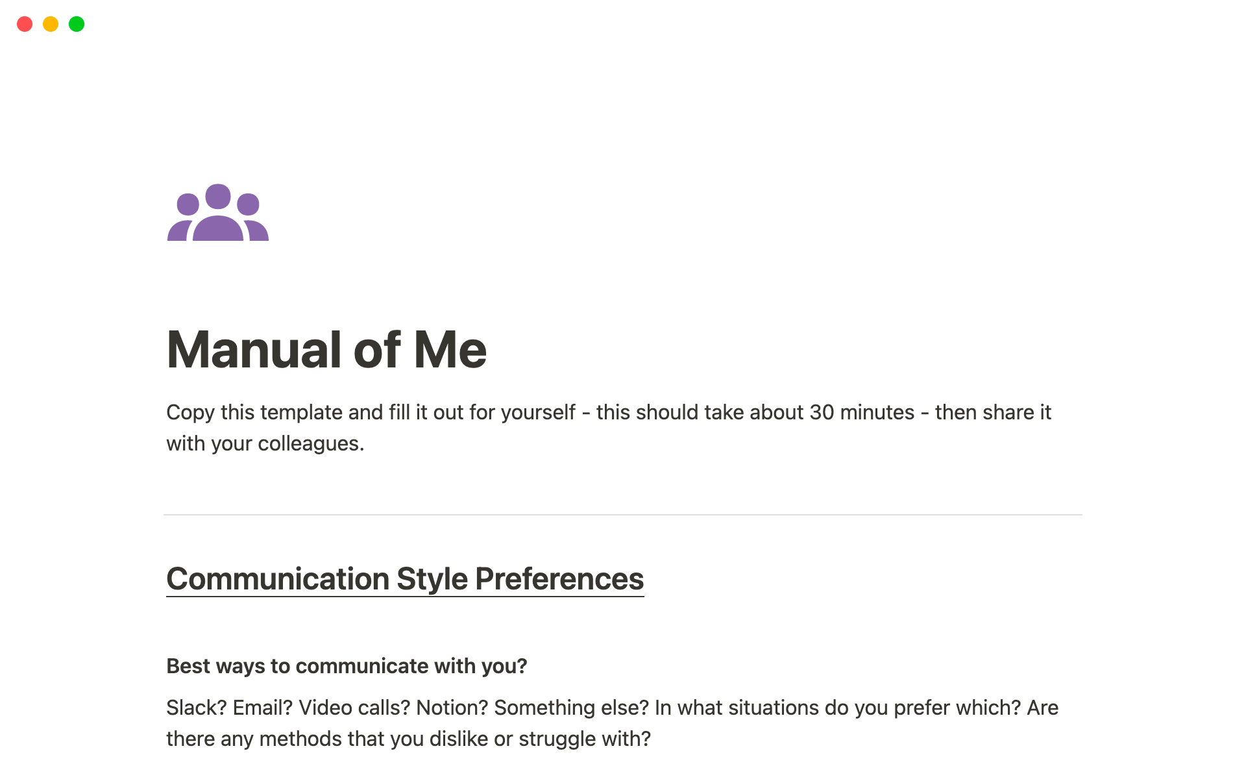Viewport: 1246px width, 779px height.
Task: Open the "Communication Style Preferences" heading link
Action: tap(405, 579)
